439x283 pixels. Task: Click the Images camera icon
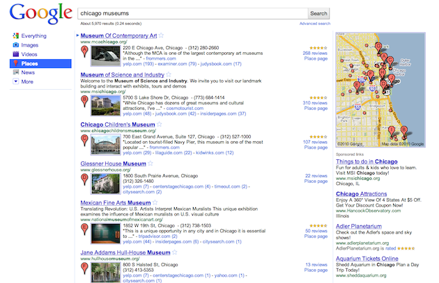pyautogui.click(x=15, y=45)
